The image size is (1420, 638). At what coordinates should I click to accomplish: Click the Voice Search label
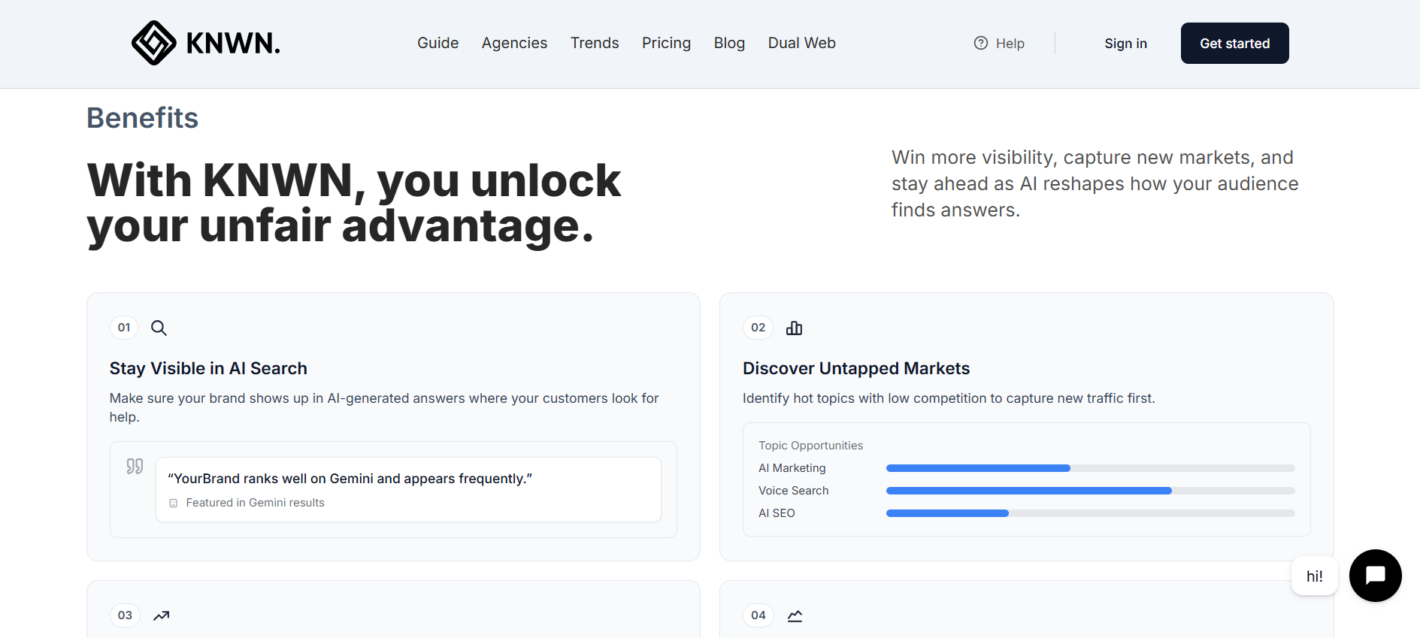click(793, 491)
